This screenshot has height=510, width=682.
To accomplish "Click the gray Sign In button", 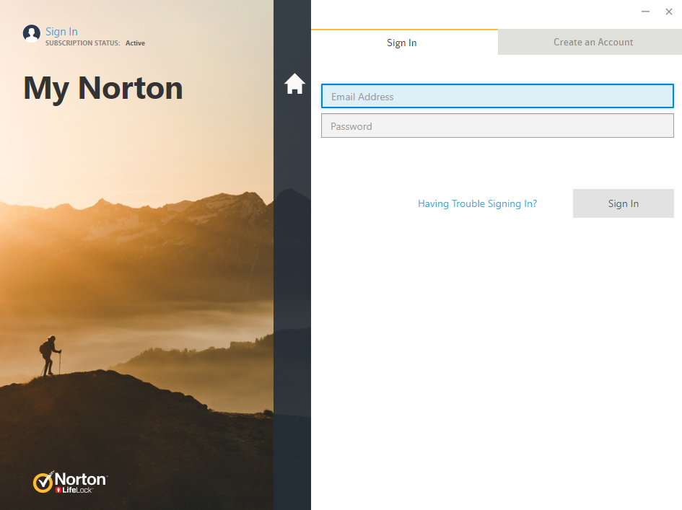I will [x=623, y=203].
